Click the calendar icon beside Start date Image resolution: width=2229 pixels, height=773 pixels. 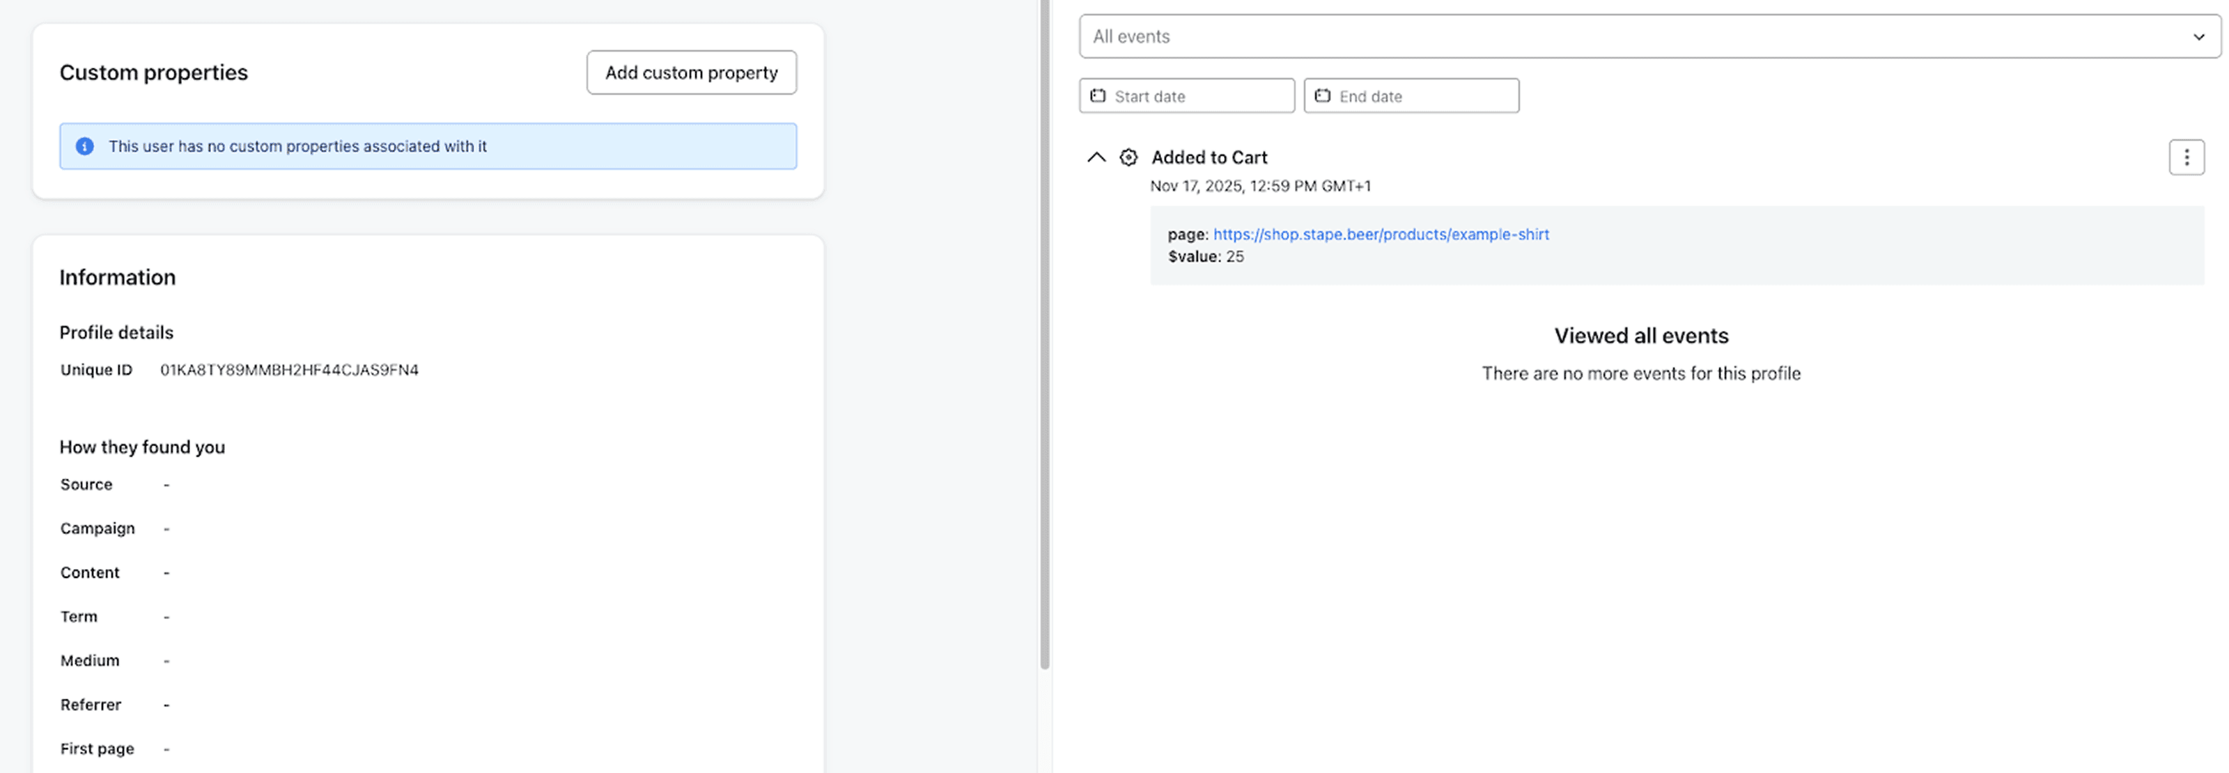[x=1098, y=96]
